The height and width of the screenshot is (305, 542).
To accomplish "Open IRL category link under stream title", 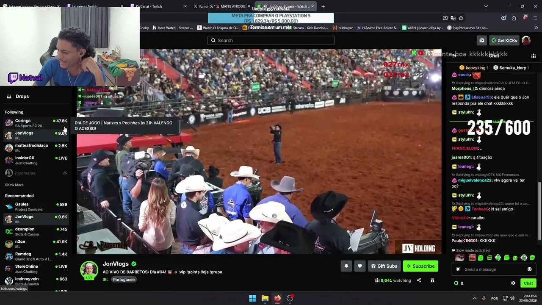I will (105, 280).
